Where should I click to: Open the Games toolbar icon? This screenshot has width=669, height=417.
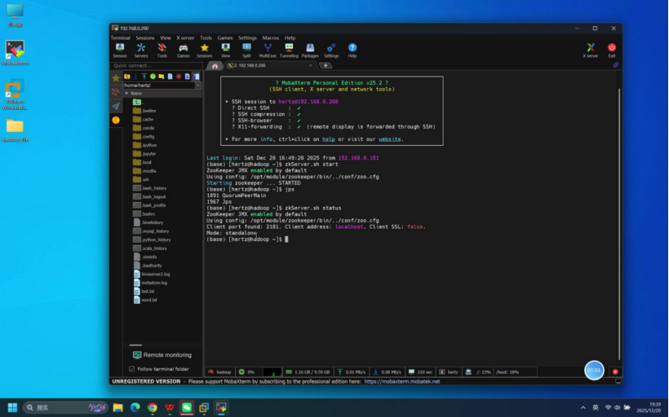click(x=183, y=50)
